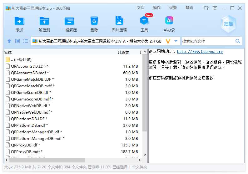The height and width of the screenshot is (174, 248).
Task: Sort by the Name (名称) column header
Action: click(8, 52)
